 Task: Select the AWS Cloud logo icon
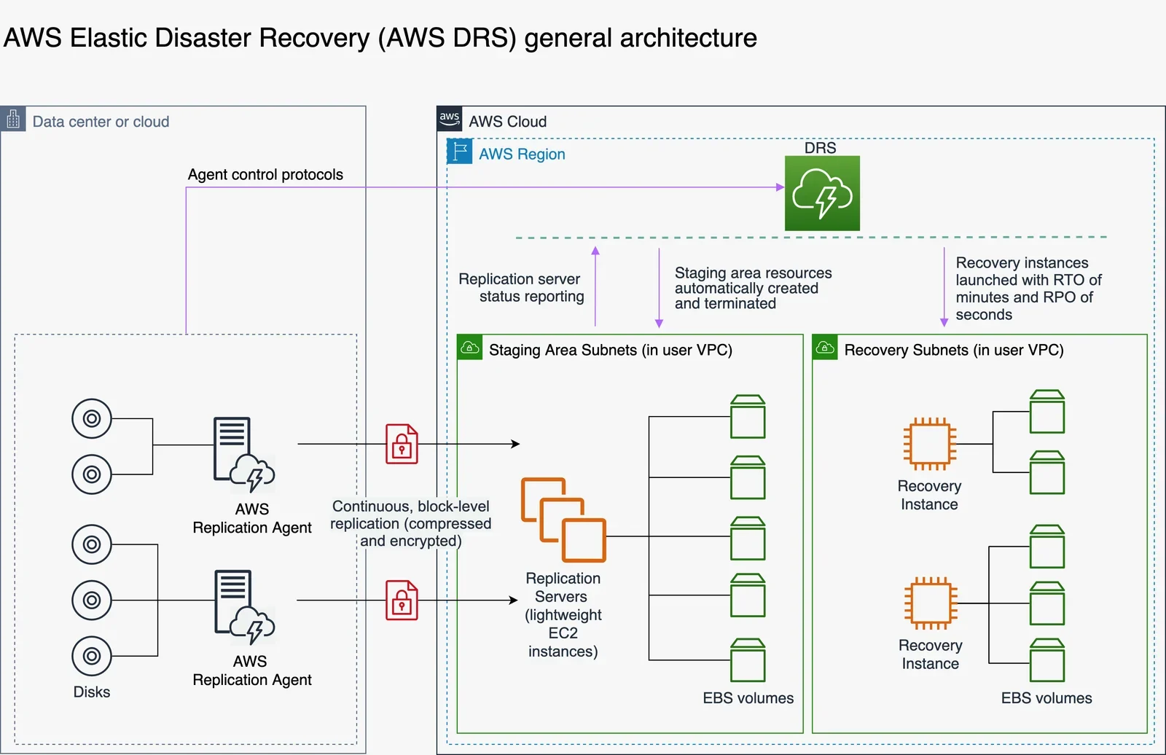point(450,119)
